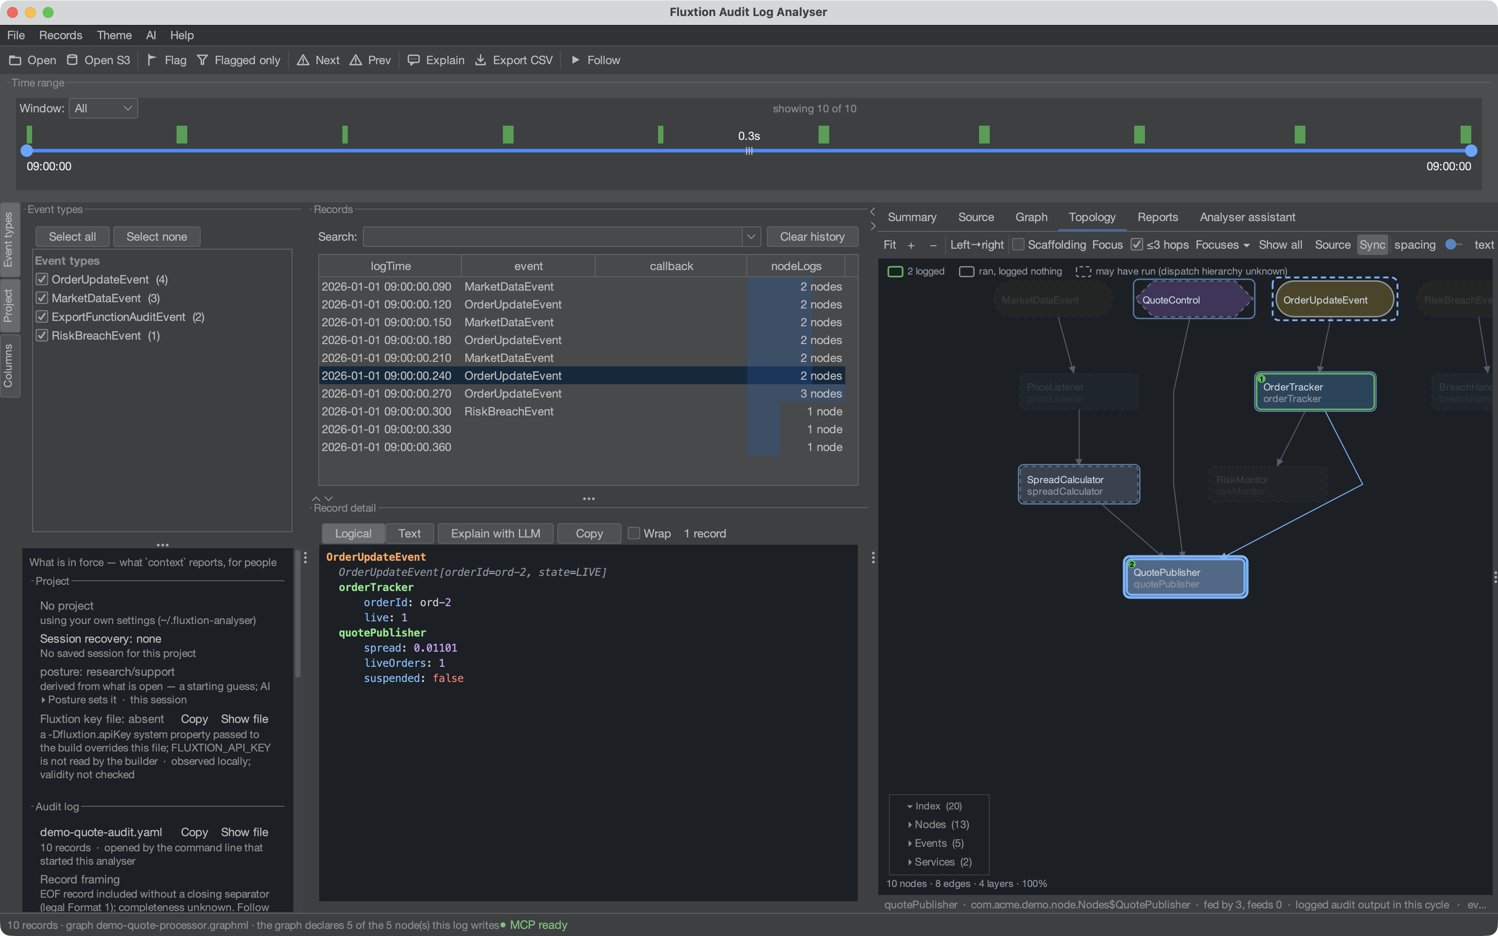
Task: Click the timeline range end handle
Action: pos(1471,151)
